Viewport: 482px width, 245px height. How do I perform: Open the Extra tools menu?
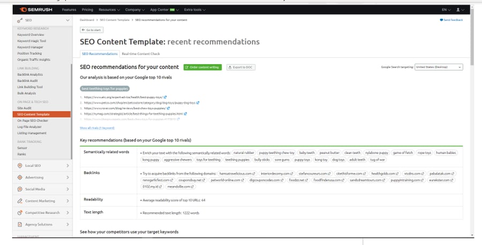(195, 10)
